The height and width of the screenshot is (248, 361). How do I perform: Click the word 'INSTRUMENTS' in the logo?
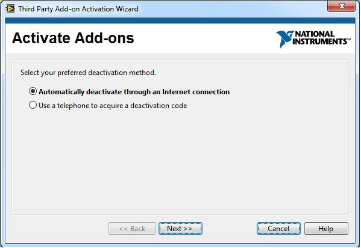click(320, 41)
